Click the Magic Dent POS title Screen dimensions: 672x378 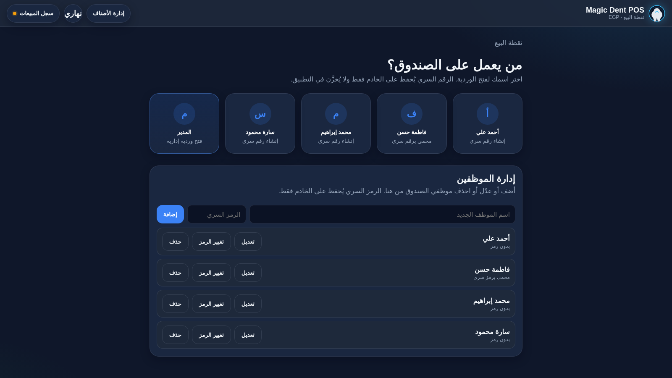tap(615, 10)
